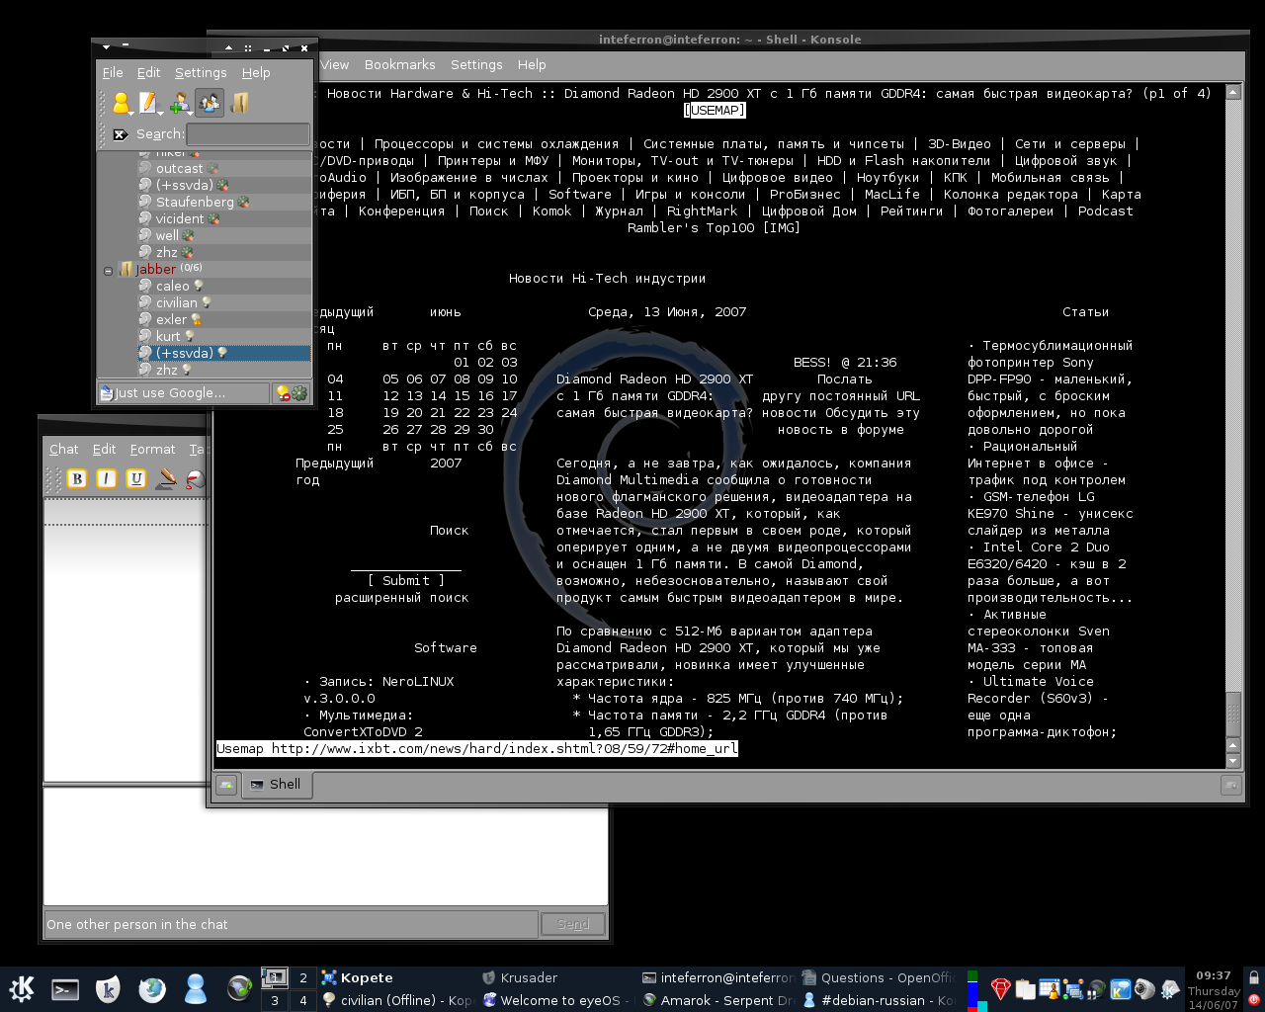Open chat window Chat menu
The width and height of the screenshot is (1265, 1012).
(x=64, y=449)
